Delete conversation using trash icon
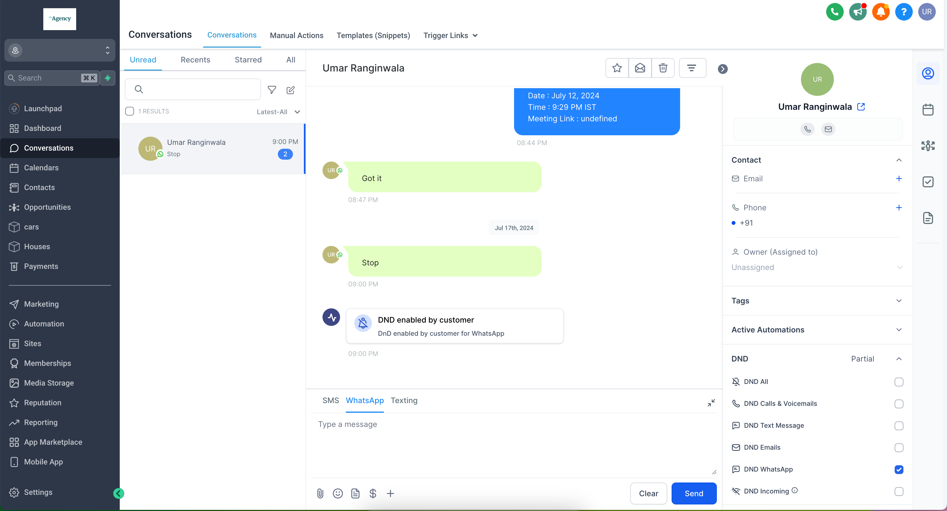The width and height of the screenshot is (947, 511). [663, 68]
